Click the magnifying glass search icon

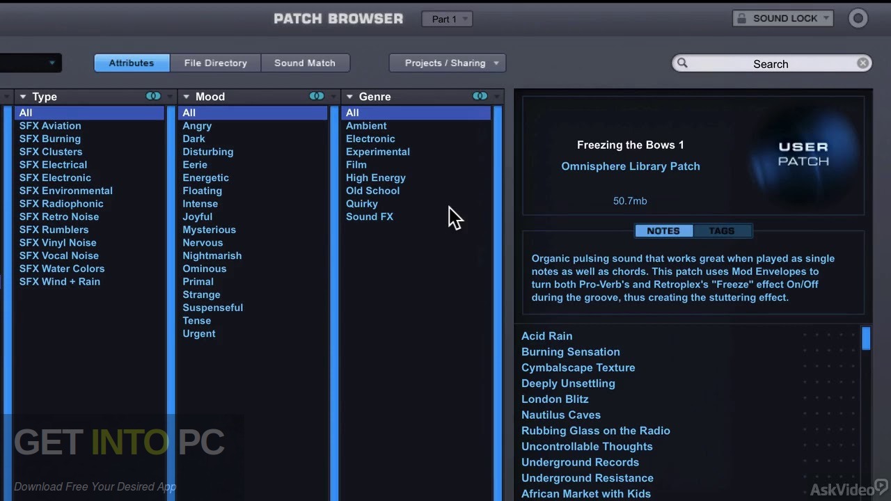click(682, 63)
